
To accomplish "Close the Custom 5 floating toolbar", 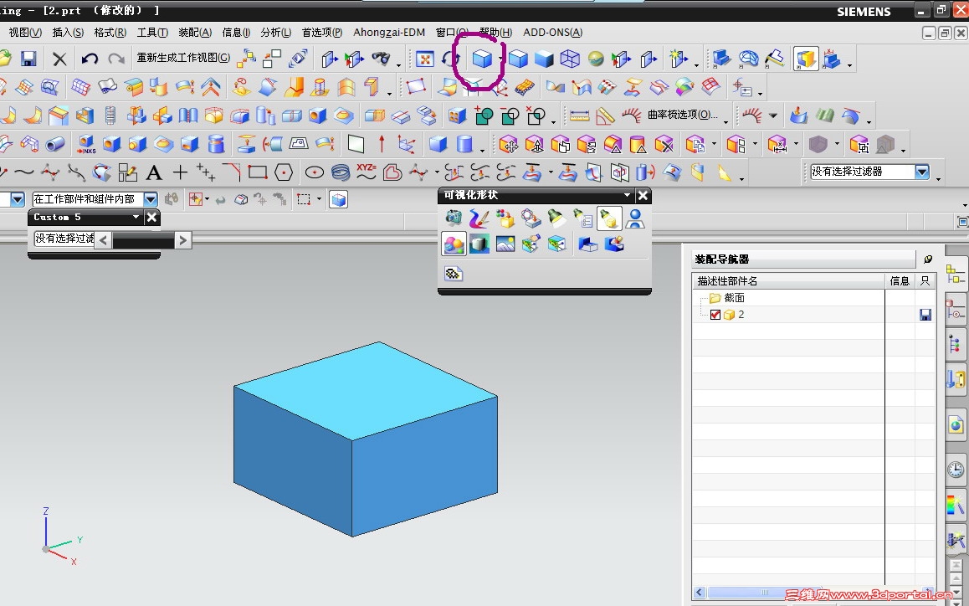I will coord(151,217).
